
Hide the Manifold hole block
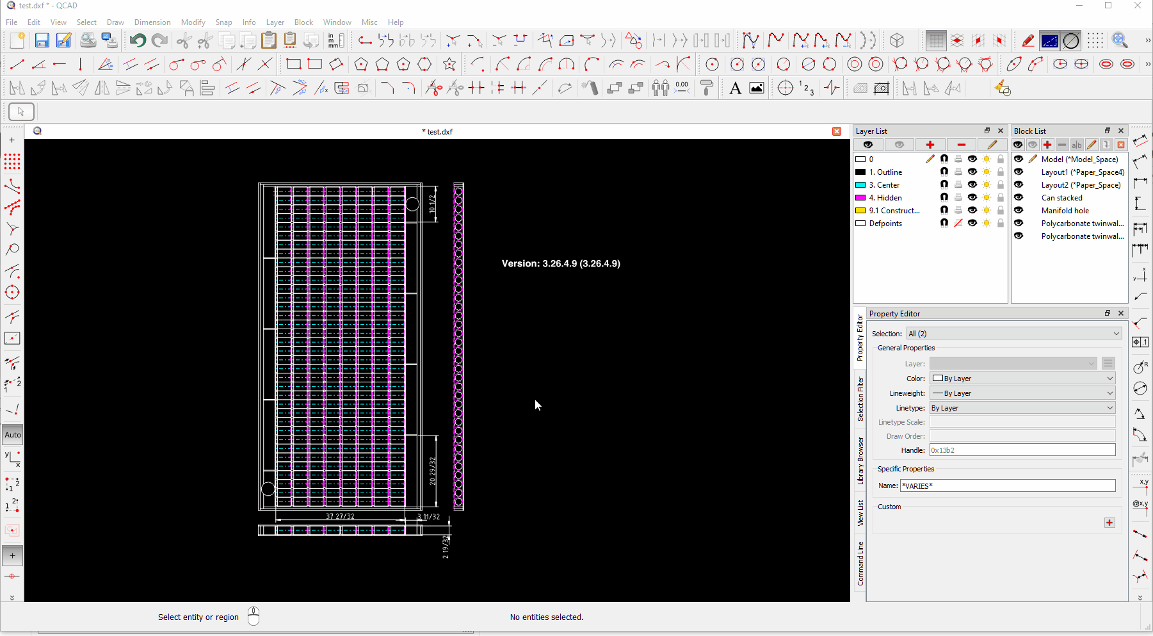1019,210
